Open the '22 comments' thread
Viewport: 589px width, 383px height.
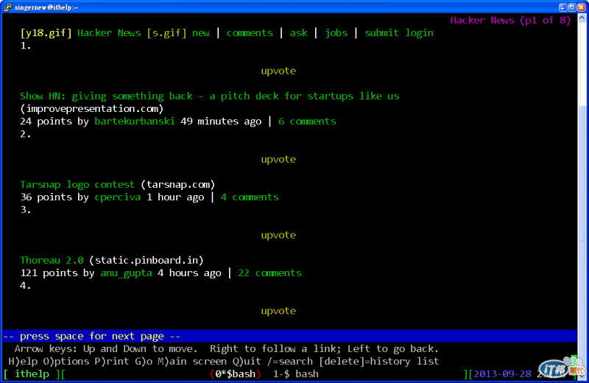click(x=269, y=273)
